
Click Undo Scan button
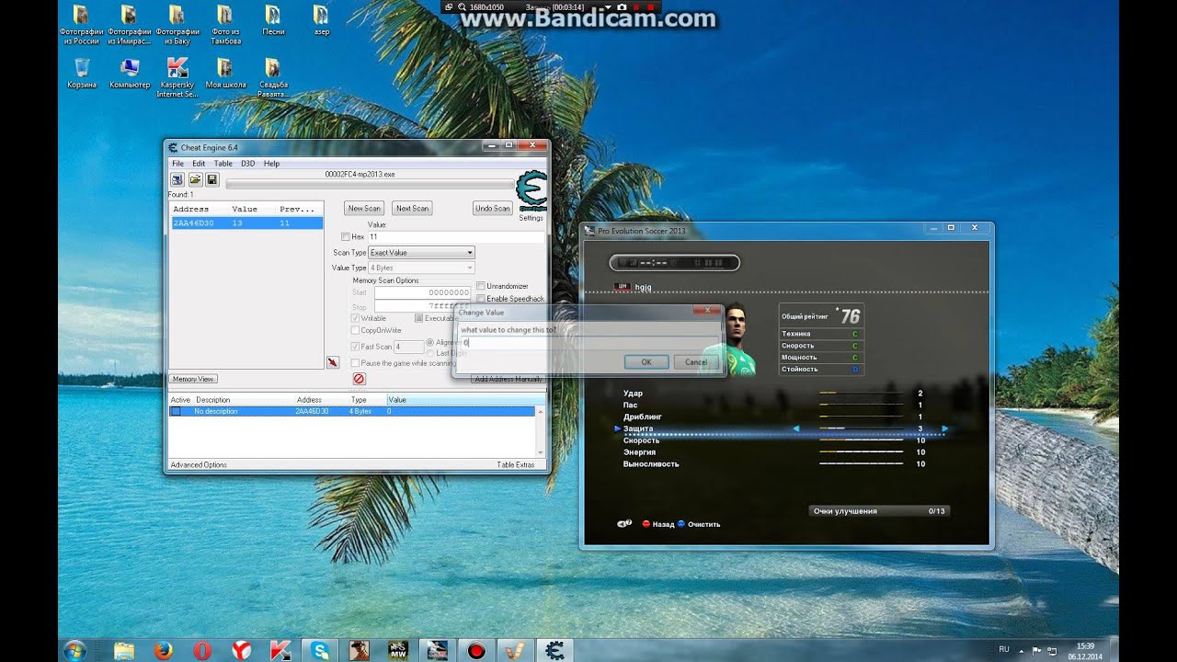click(x=492, y=209)
